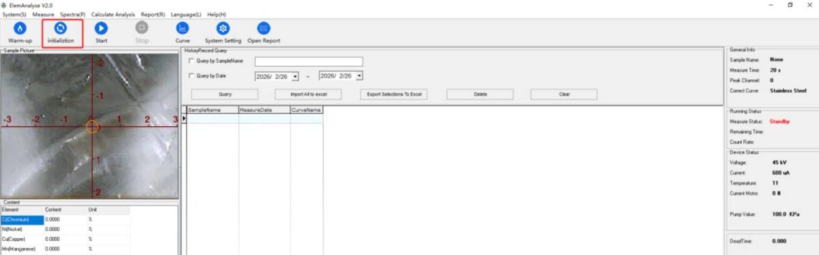The width and height of the screenshot is (819, 255).
Task: Select the Cr(Chromium) element row
Action: (x=65, y=220)
